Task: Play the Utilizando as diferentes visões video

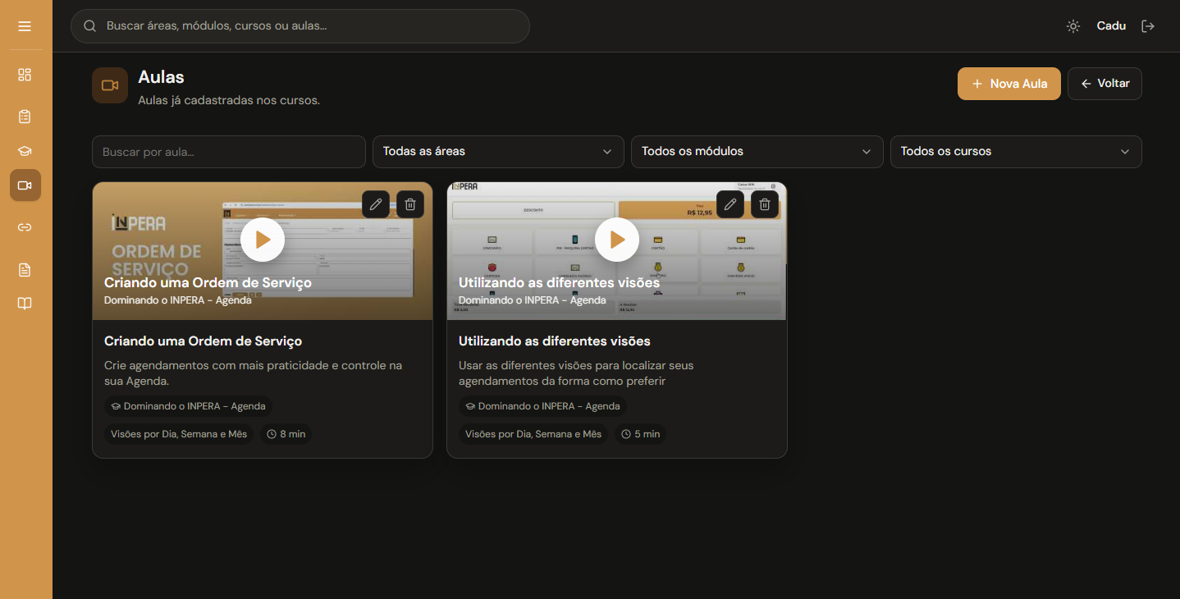Action: (617, 240)
